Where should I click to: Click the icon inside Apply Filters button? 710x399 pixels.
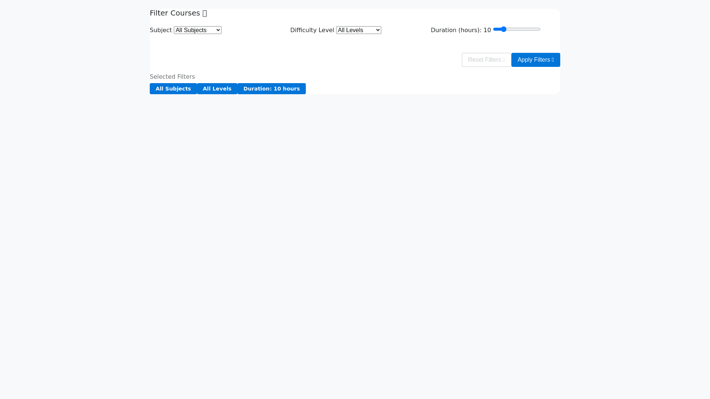click(x=552, y=60)
